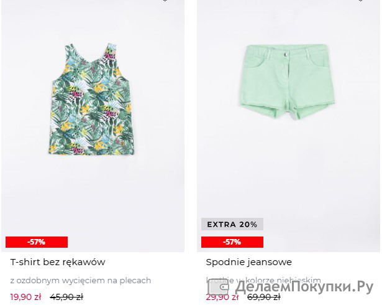Click the crossed-out price 45,90 zł
Viewport: 382px width, 305px height.
[66, 297]
